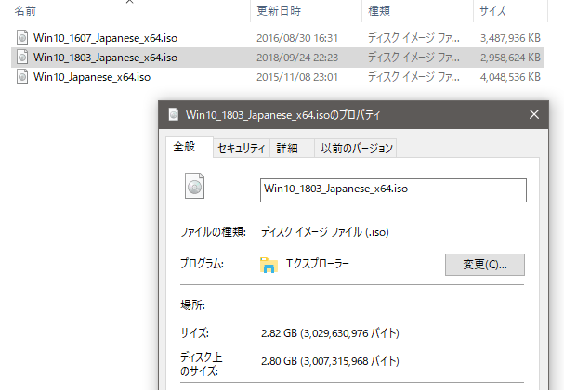Viewport: 564px width, 390px height.
Task: Click date 2018/09/24 22:23
Action: [297, 58]
